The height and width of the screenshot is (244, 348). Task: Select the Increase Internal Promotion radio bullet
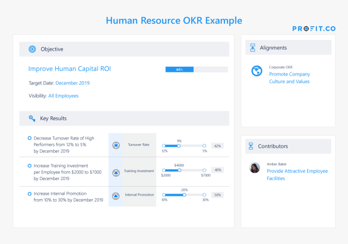pos(30,194)
